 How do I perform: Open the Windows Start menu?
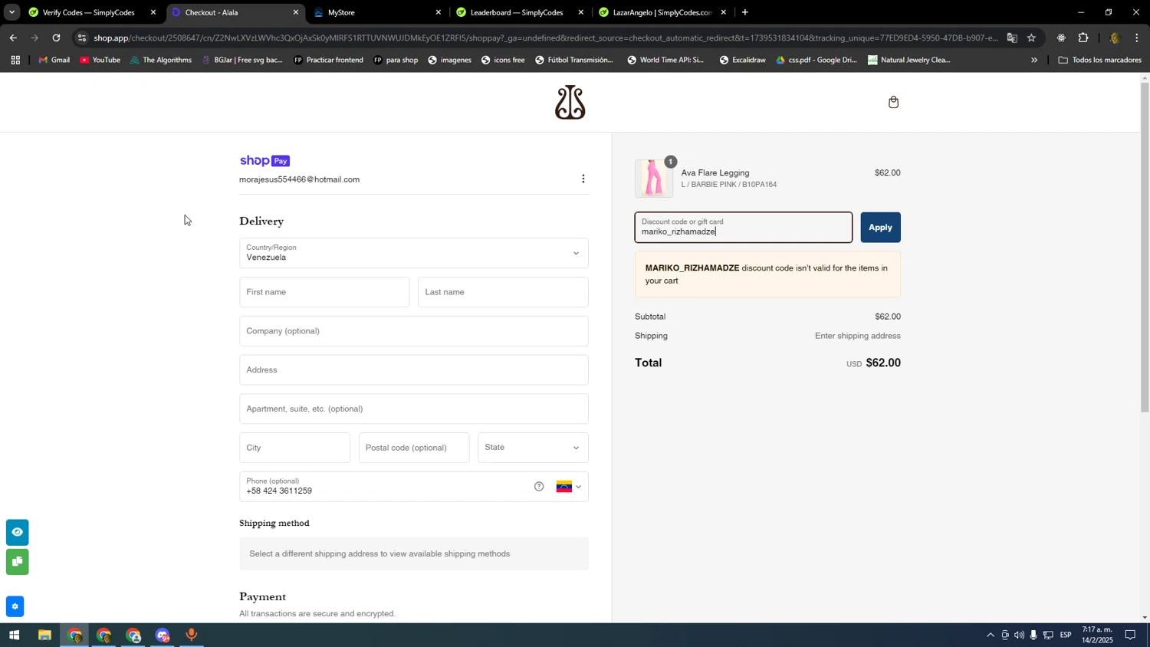[x=14, y=636]
